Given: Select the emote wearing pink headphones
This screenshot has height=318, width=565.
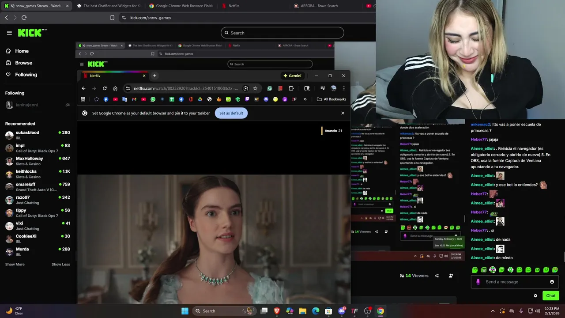Looking at the screenshot, I should [x=493, y=270].
